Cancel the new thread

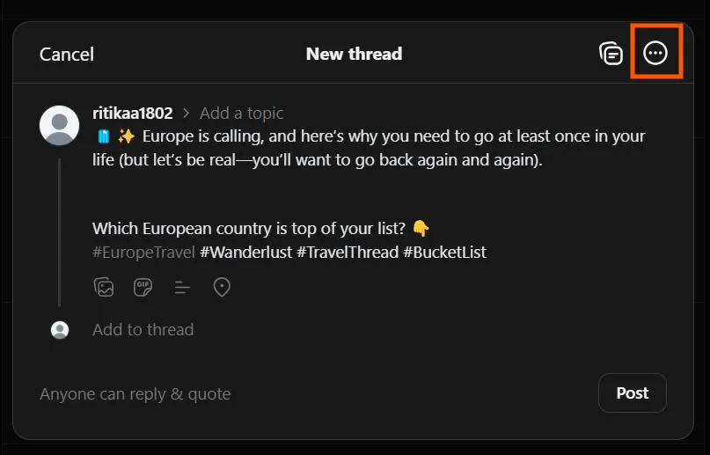tap(67, 55)
